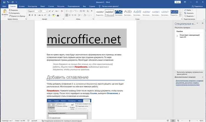Select Print Layout view in status bar
Image resolution: width=206 pixels, height=122 pixels.
point(173,121)
